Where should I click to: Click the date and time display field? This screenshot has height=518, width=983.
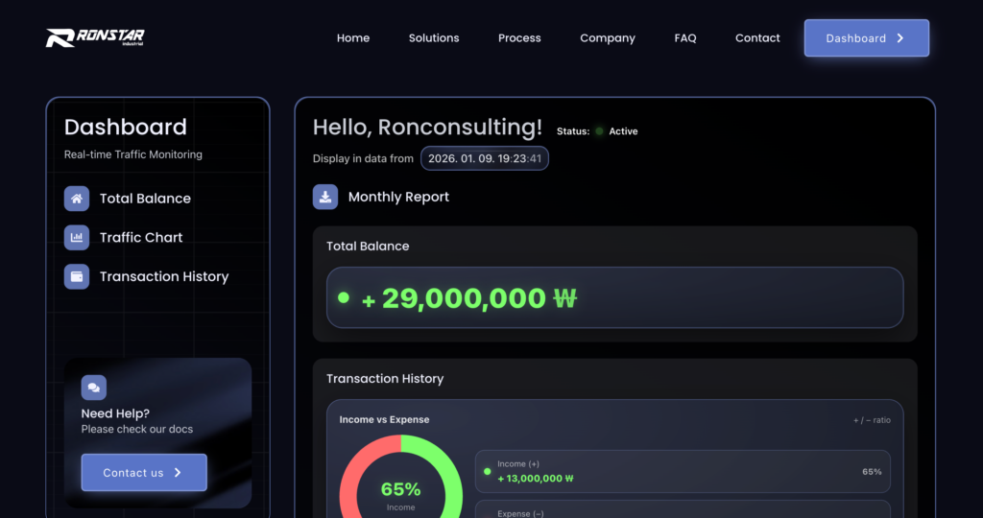485,158
